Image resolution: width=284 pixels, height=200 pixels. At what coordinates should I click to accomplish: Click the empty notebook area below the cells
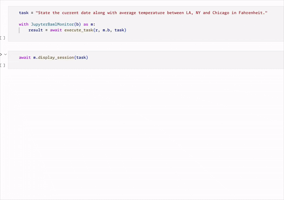[x=142, y=132]
